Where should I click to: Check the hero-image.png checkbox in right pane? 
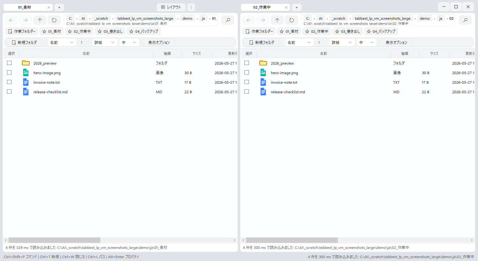pos(247,73)
